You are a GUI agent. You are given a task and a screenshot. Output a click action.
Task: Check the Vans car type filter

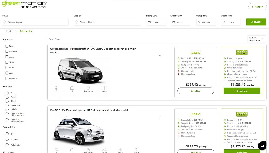point(7,73)
